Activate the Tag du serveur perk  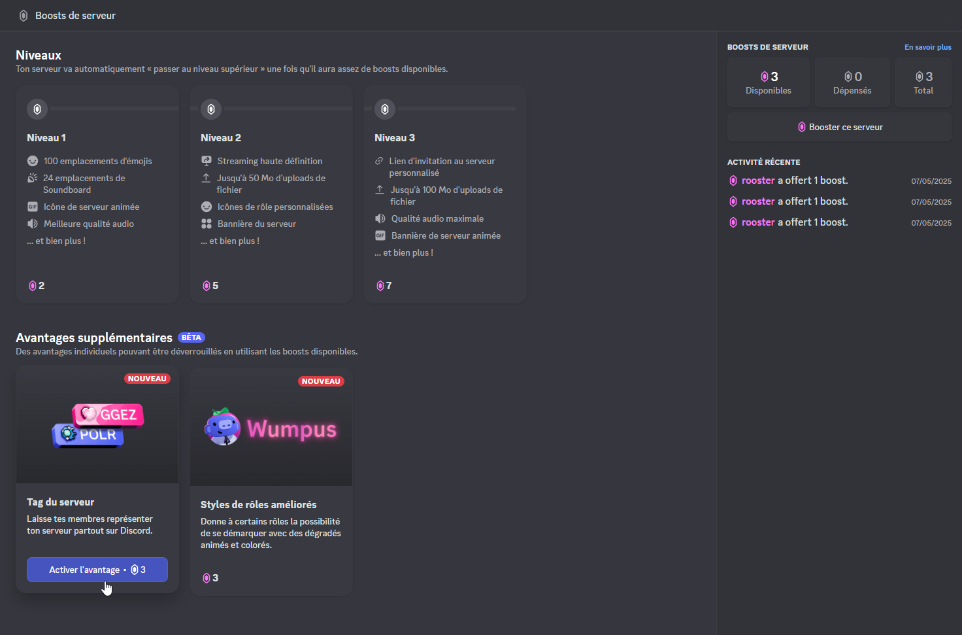pos(97,570)
